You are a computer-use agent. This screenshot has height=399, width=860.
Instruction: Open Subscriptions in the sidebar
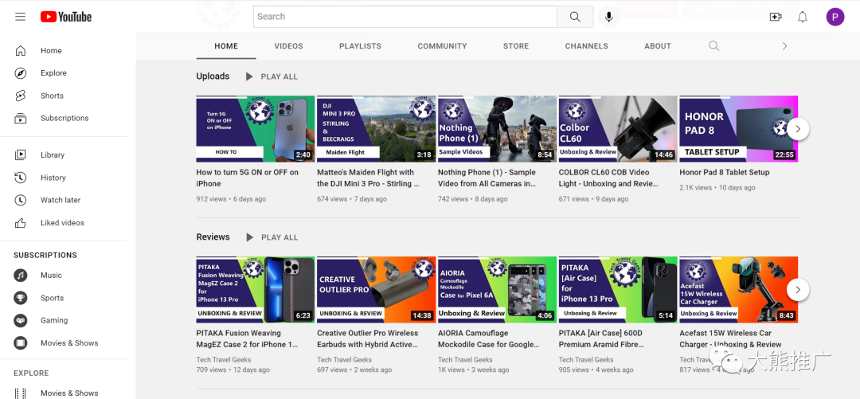tap(64, 118)
